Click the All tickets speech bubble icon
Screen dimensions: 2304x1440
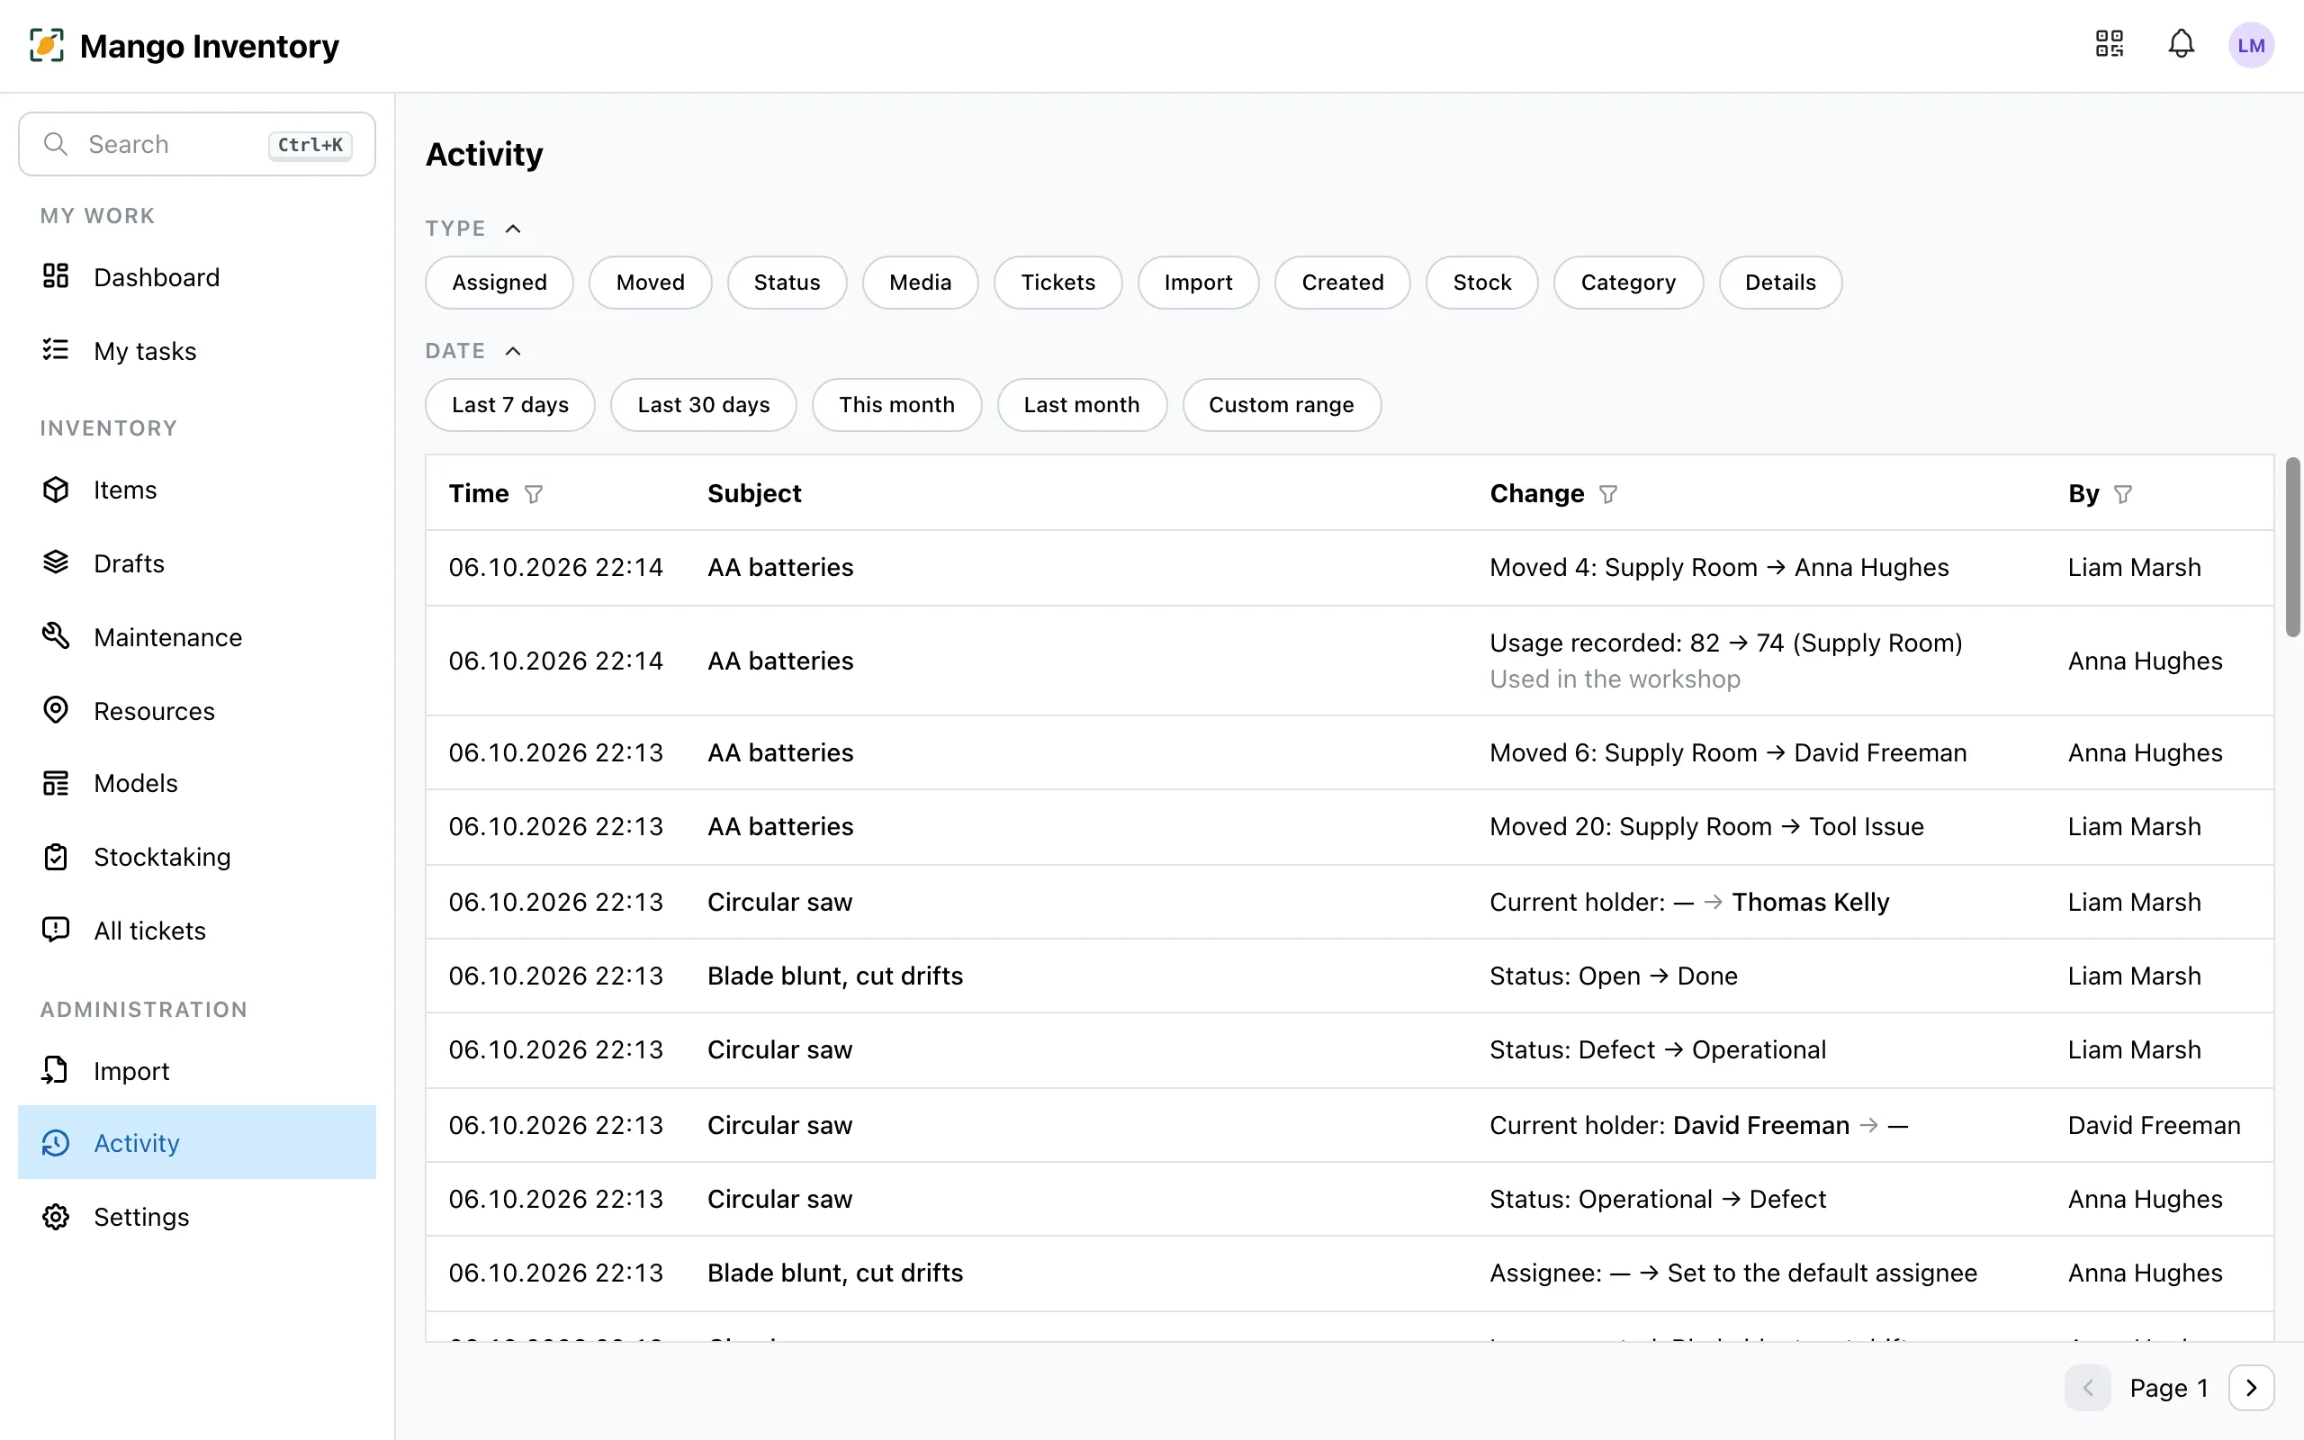tap(56, 930)
